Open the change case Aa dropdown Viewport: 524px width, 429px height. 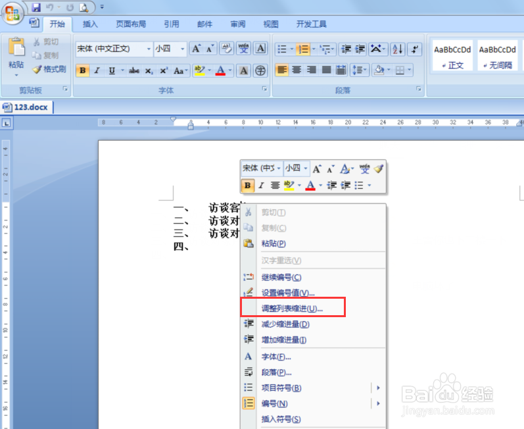tap(180, 70)
